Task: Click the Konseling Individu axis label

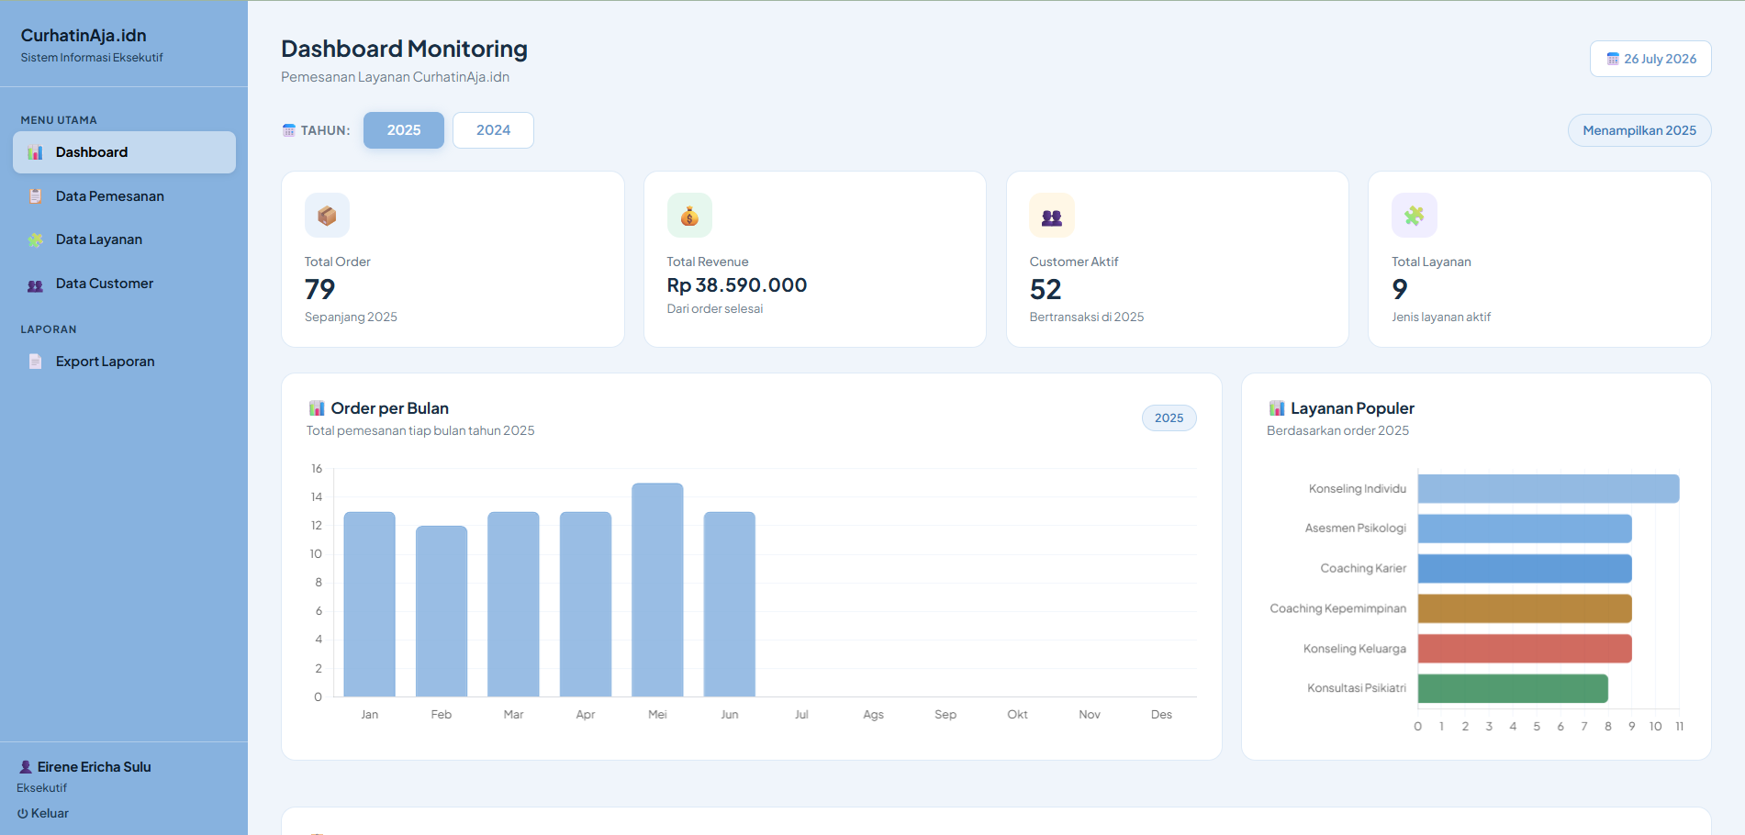Action: click(1358, 489)
